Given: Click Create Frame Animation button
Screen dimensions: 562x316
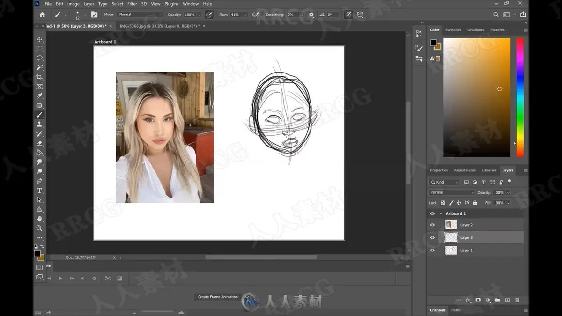Looking at the screenshot, I should [x=218, y=297].
